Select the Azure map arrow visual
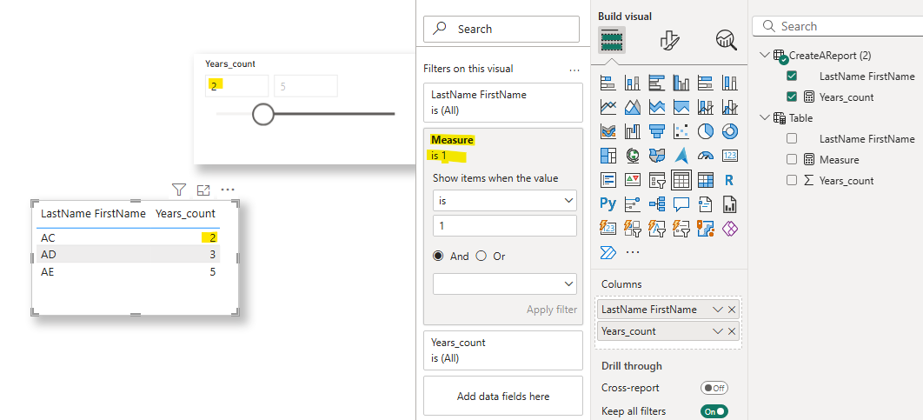923x420 pixels. (681, 156)
